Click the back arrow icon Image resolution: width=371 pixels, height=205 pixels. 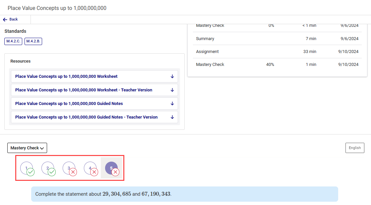click(x=5, y=20)
